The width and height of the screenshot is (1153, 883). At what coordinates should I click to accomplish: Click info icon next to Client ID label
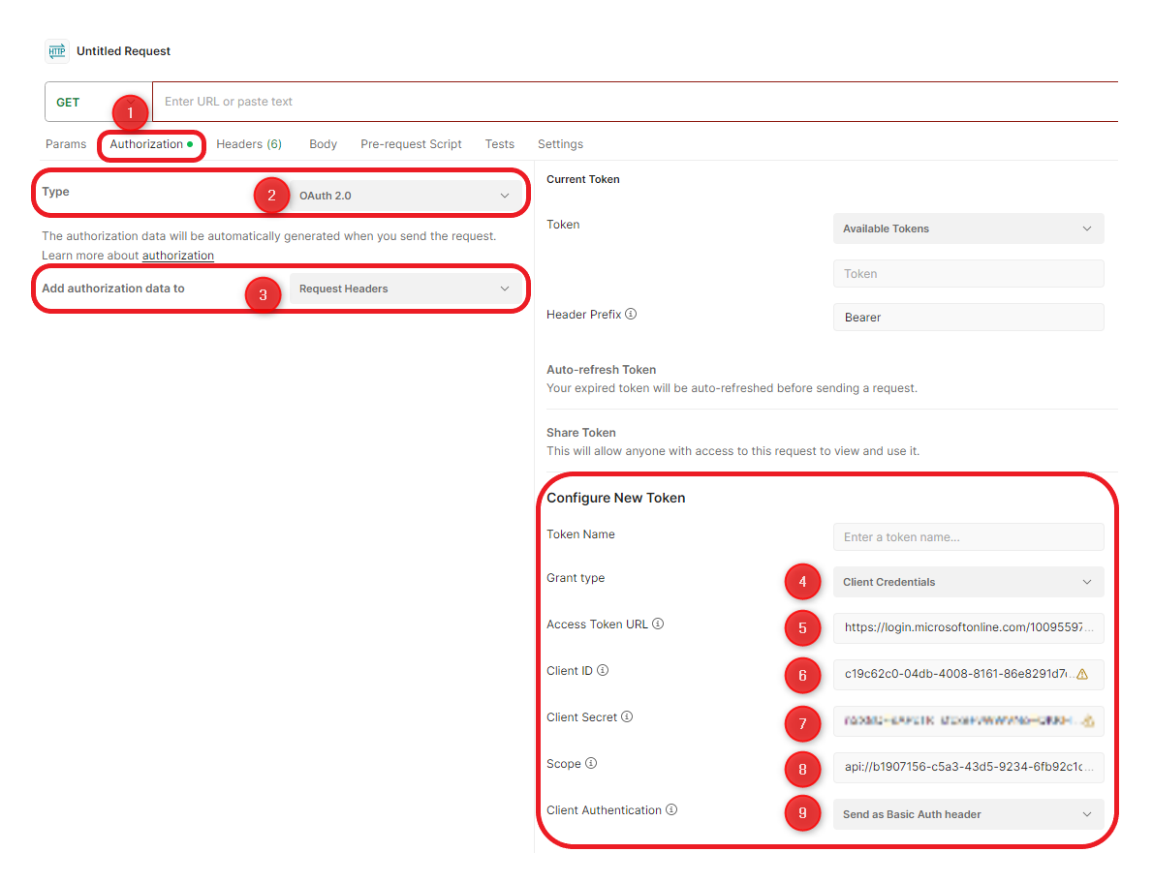click(603, 671)
